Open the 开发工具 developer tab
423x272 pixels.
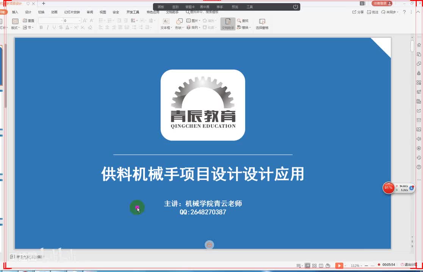coord(133,12)
